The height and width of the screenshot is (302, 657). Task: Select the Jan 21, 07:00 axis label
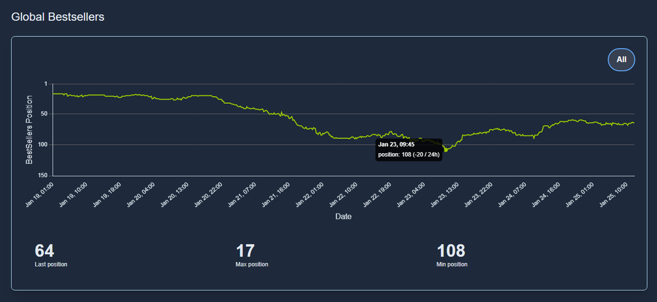pyautogui.click(x=243, y=194)
